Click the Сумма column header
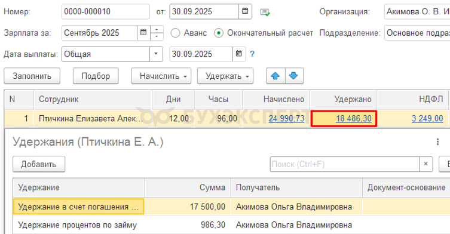Viewport: 450px width, 234px height. (188, 187)
